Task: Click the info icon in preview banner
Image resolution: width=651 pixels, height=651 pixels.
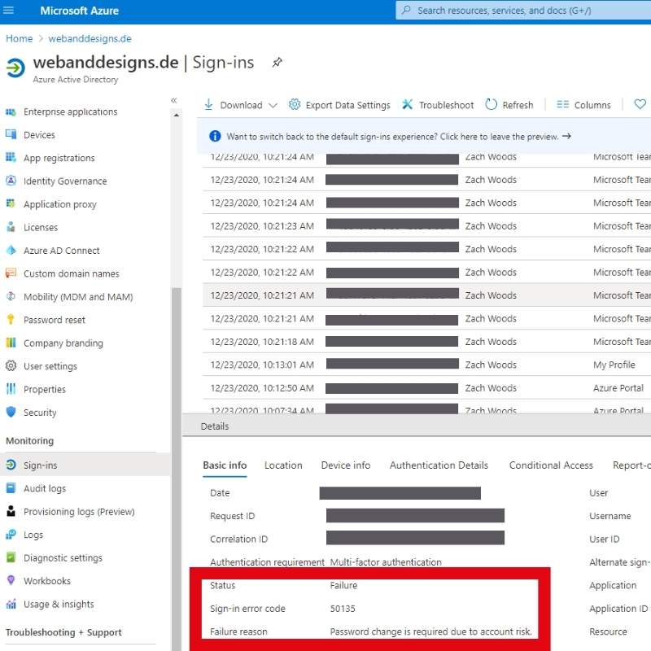Action: coord(215,136)
